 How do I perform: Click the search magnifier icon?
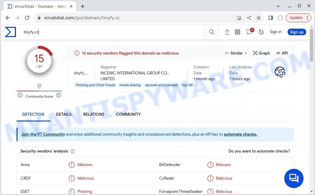(x=212, y=32)
